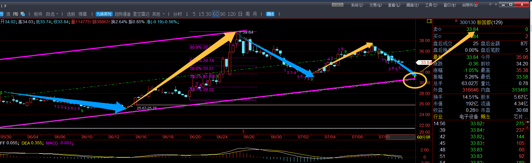Click the 06/16 date on time axis
Screen dimensions: 532x163
click(141, 137)
